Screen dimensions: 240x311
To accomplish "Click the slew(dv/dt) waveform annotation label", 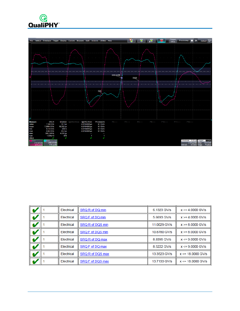I will (116, 75).
